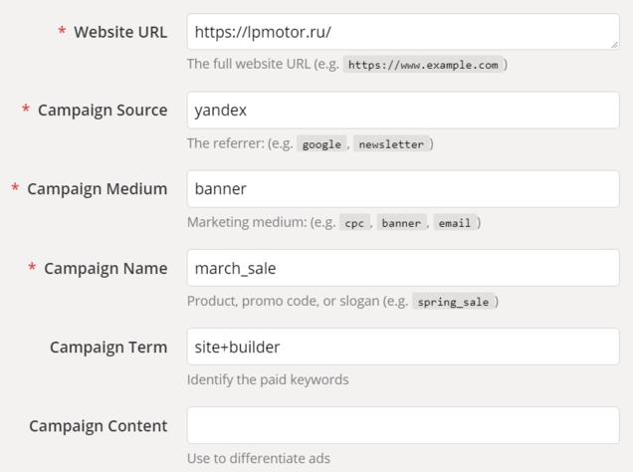Click the newsletter example tag
Viewport: 633px width, 472px height.
[391, 144]
